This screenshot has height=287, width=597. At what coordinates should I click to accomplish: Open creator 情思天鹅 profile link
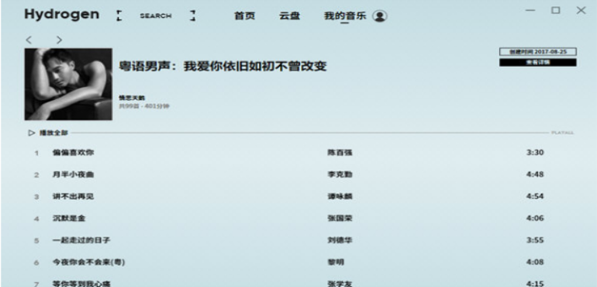pyautogui.click(x=132, y=99)
